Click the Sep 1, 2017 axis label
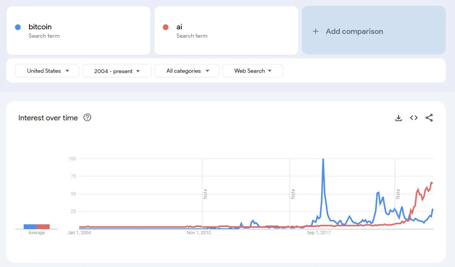The image size is (455, 267). (x=319, y=233)
